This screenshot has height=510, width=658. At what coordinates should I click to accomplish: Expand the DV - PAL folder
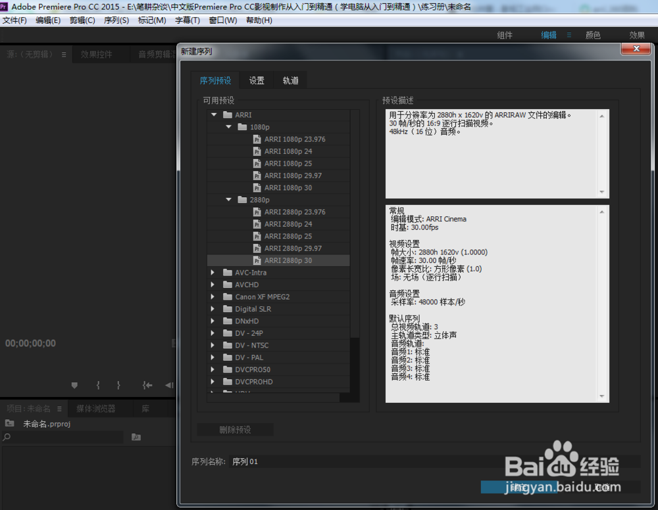213,358
